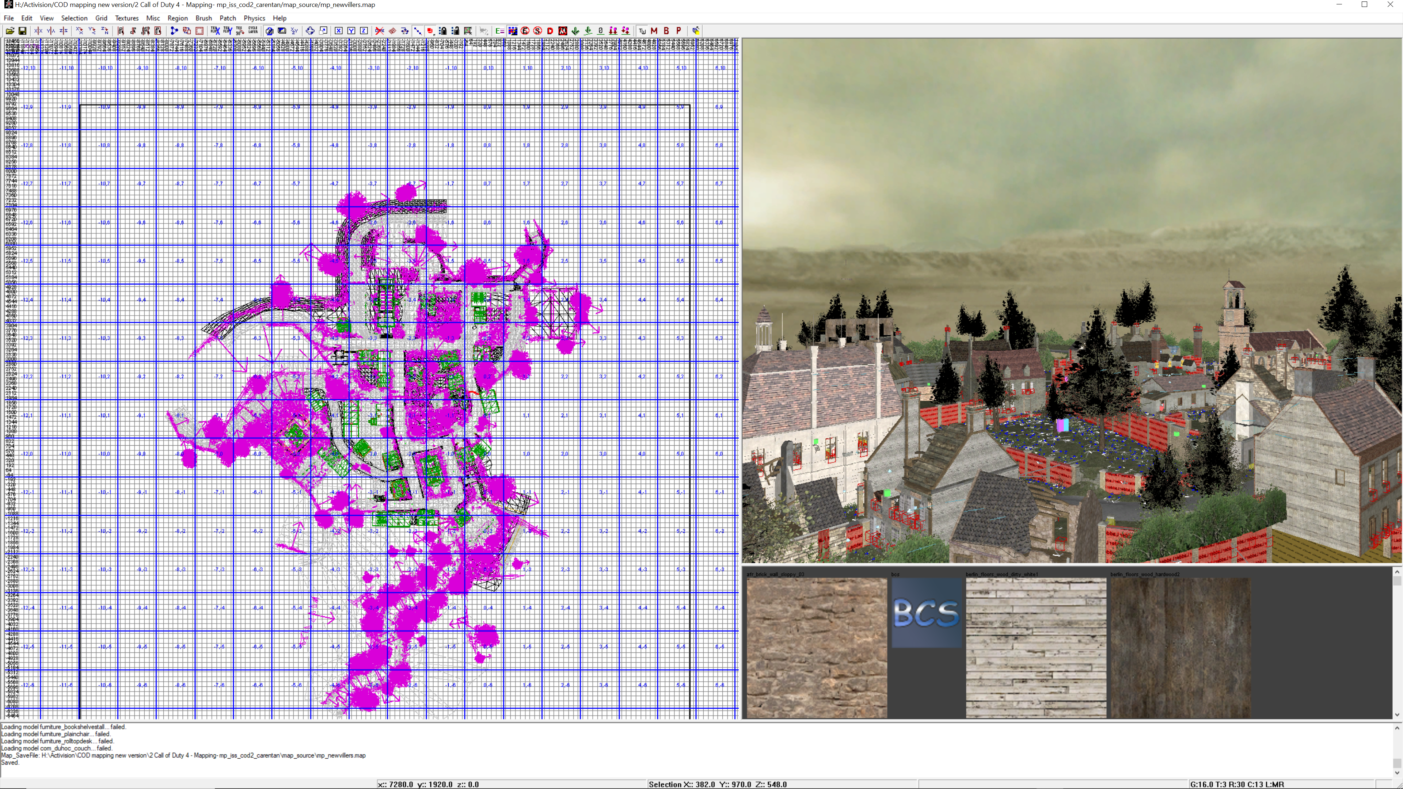
Task: Click the green drop-down arrow icon
Action: pos(576,30)
